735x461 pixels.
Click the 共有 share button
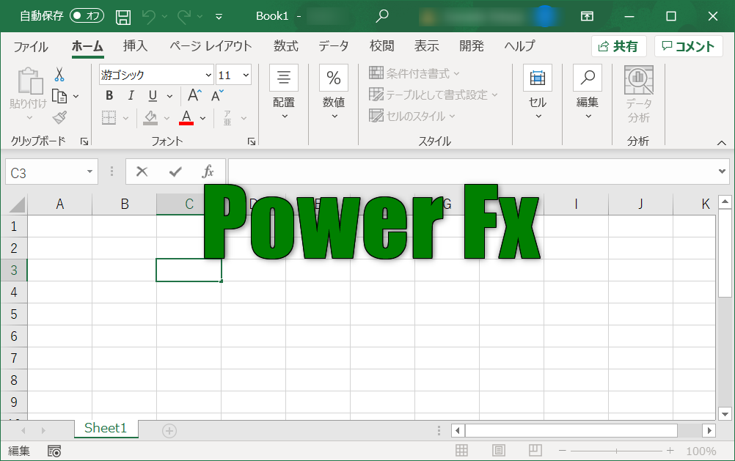pyautogui.click(x=618, y=46)
